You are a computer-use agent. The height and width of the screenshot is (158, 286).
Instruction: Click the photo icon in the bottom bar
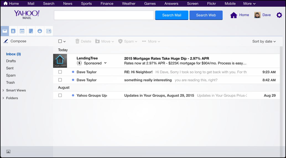(8, 151)
